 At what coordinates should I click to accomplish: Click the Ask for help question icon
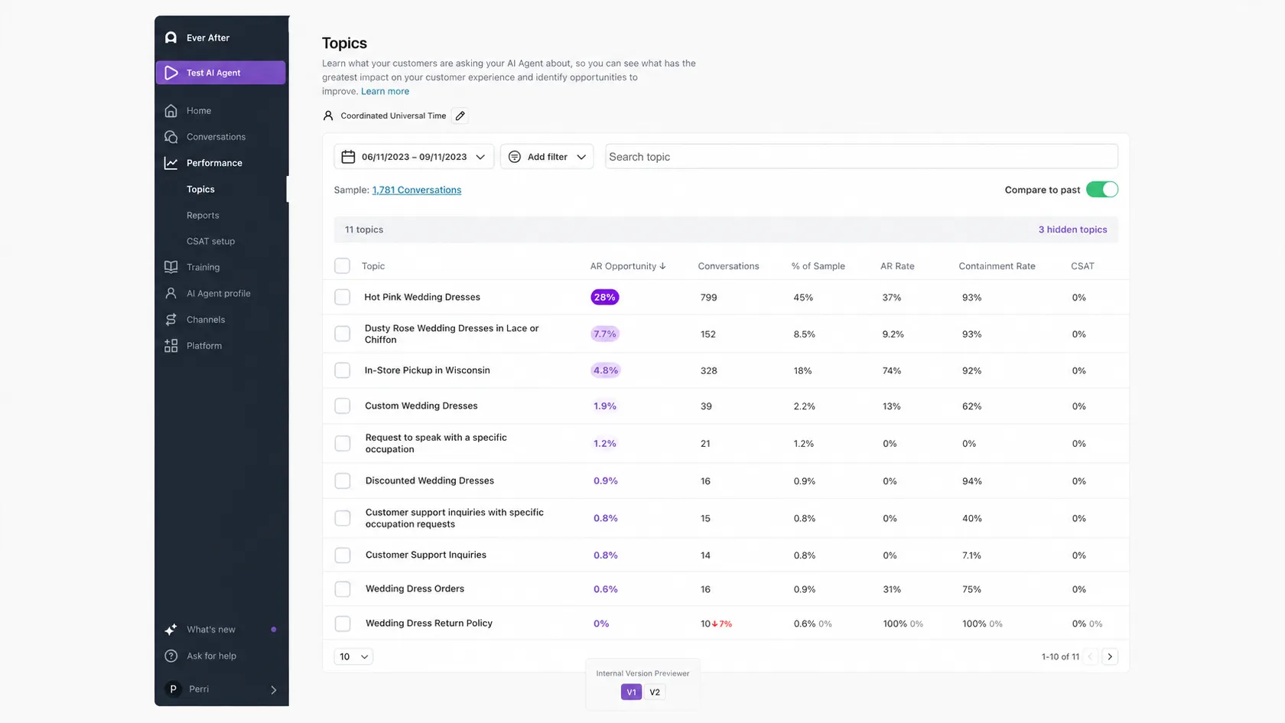pyautogui.click(x=171, y=656)
